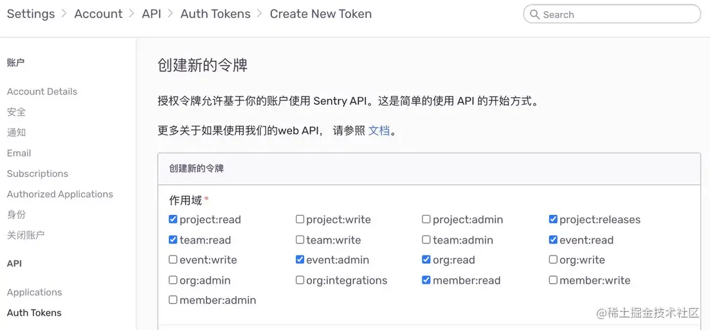The height and width of the screenshot is (330, 710).
Task: Tick the team:admin scope checkbox
Action: (426, 240)
